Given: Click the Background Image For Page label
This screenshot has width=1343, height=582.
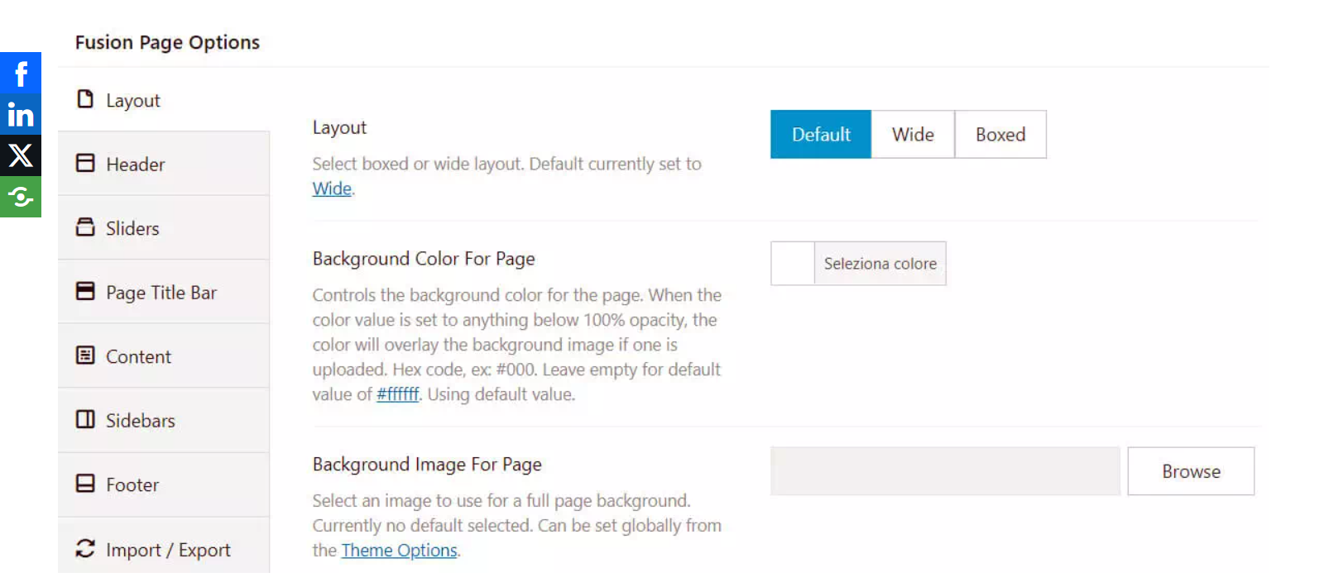Looking at the screenshot, I should point(427,465).
